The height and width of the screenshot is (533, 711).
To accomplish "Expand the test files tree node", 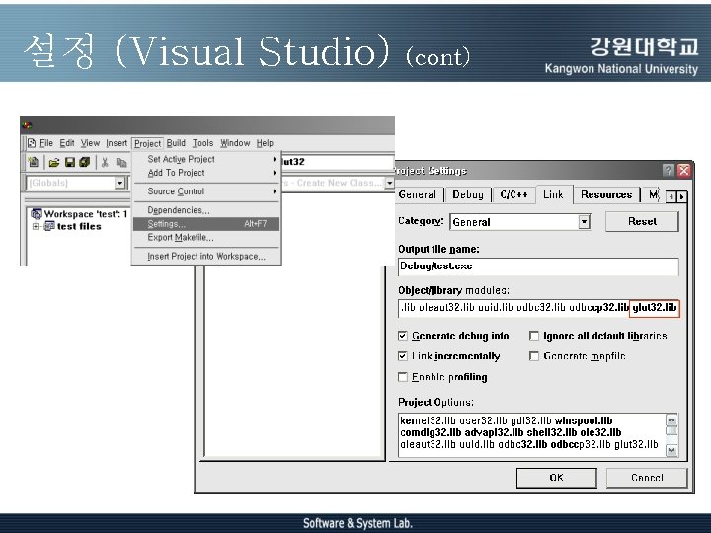I will (x=36, y=226).
